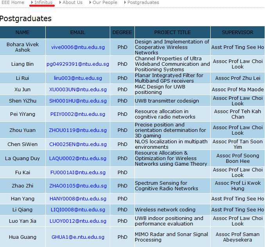Select the name La Quang Duy

pos(23,159)
